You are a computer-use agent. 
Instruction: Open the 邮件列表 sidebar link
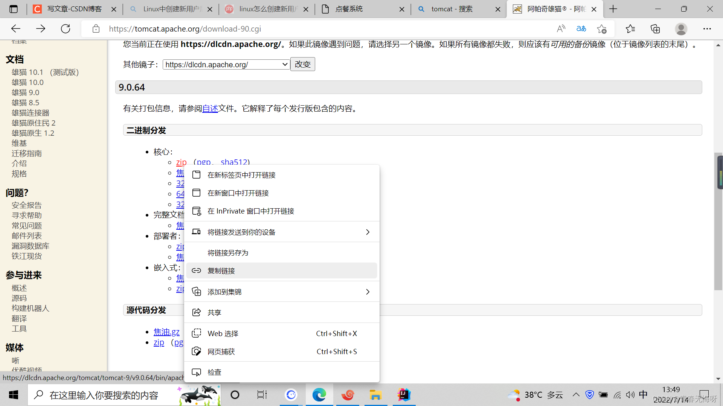point(27,236)
